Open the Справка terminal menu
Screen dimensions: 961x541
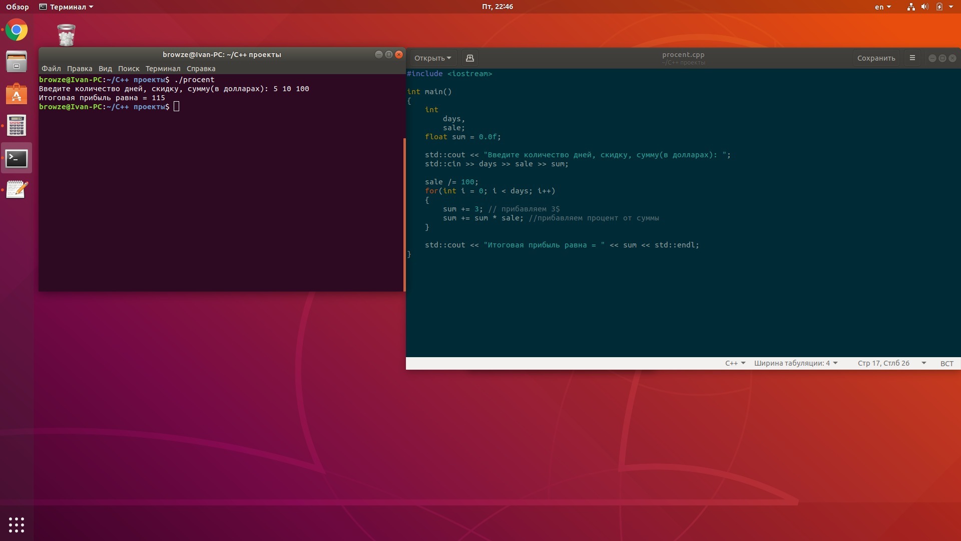[x=201, y=69]
